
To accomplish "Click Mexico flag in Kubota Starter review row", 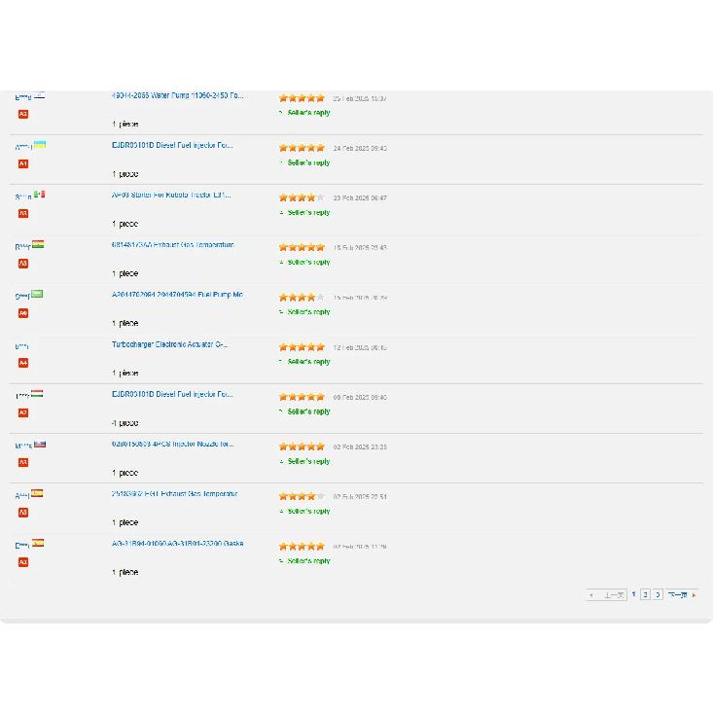I will click(x=40, y=195).
